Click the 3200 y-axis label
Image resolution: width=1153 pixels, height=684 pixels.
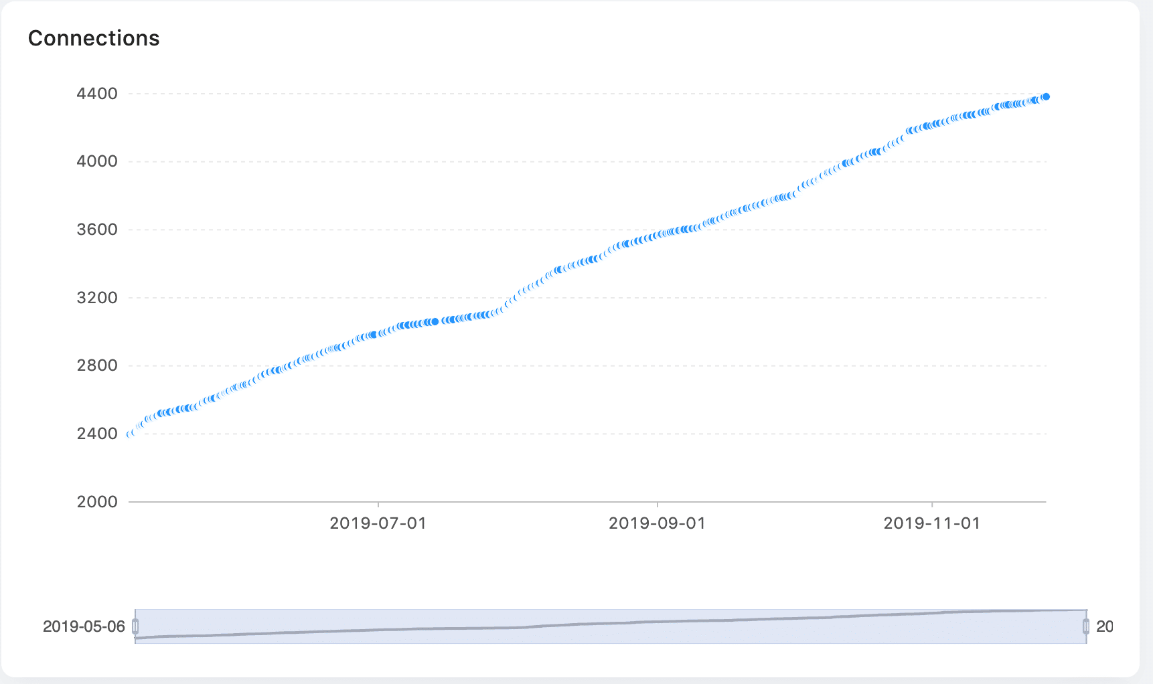(x=97, y=298)
